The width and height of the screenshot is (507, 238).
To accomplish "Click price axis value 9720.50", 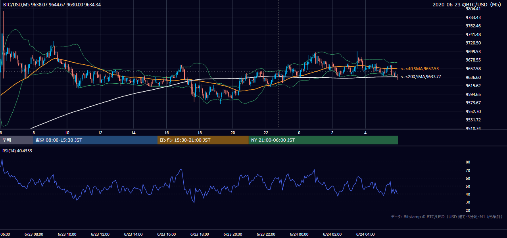I will [473, 43].
